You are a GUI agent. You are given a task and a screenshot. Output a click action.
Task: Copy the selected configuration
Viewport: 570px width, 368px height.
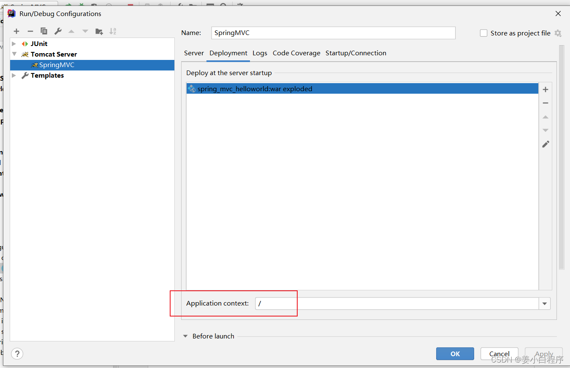click(44, 31)
